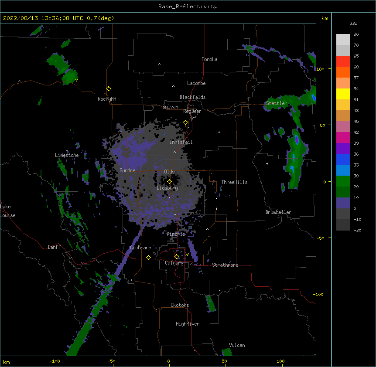
Task: Click the slate purple 10-0 dBZ legend swatch
Action: [343, 203]
